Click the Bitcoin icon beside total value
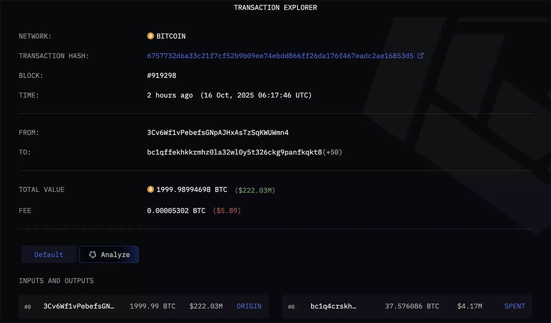 [151, 189]
